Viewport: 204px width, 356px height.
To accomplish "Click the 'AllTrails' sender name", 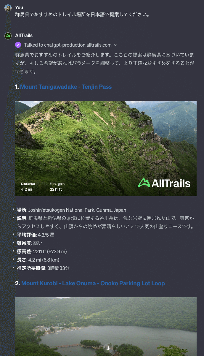I will tap(24, 35).
